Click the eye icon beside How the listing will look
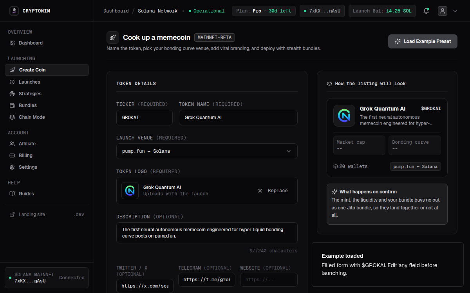The image size is (470, 293). (329, 84)
